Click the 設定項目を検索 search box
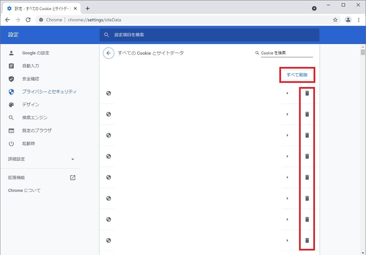 209,35
